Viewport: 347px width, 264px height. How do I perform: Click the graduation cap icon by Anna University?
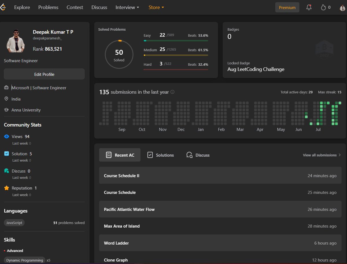[x=6, y=110]
